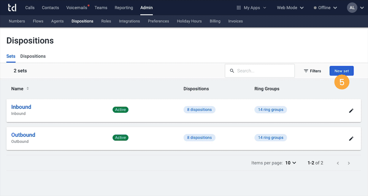368x196 pixels.
Task: Open the Filters panel
Action: [312, 71]
